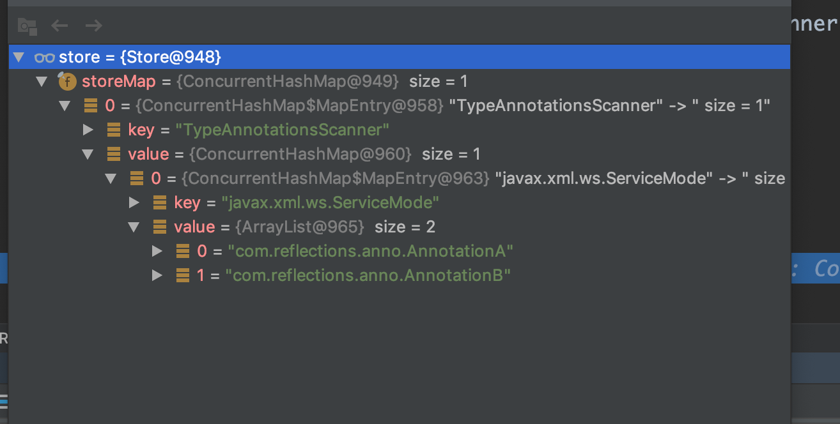
Task: Click the storeMap field icon
Action: point(67,82)
